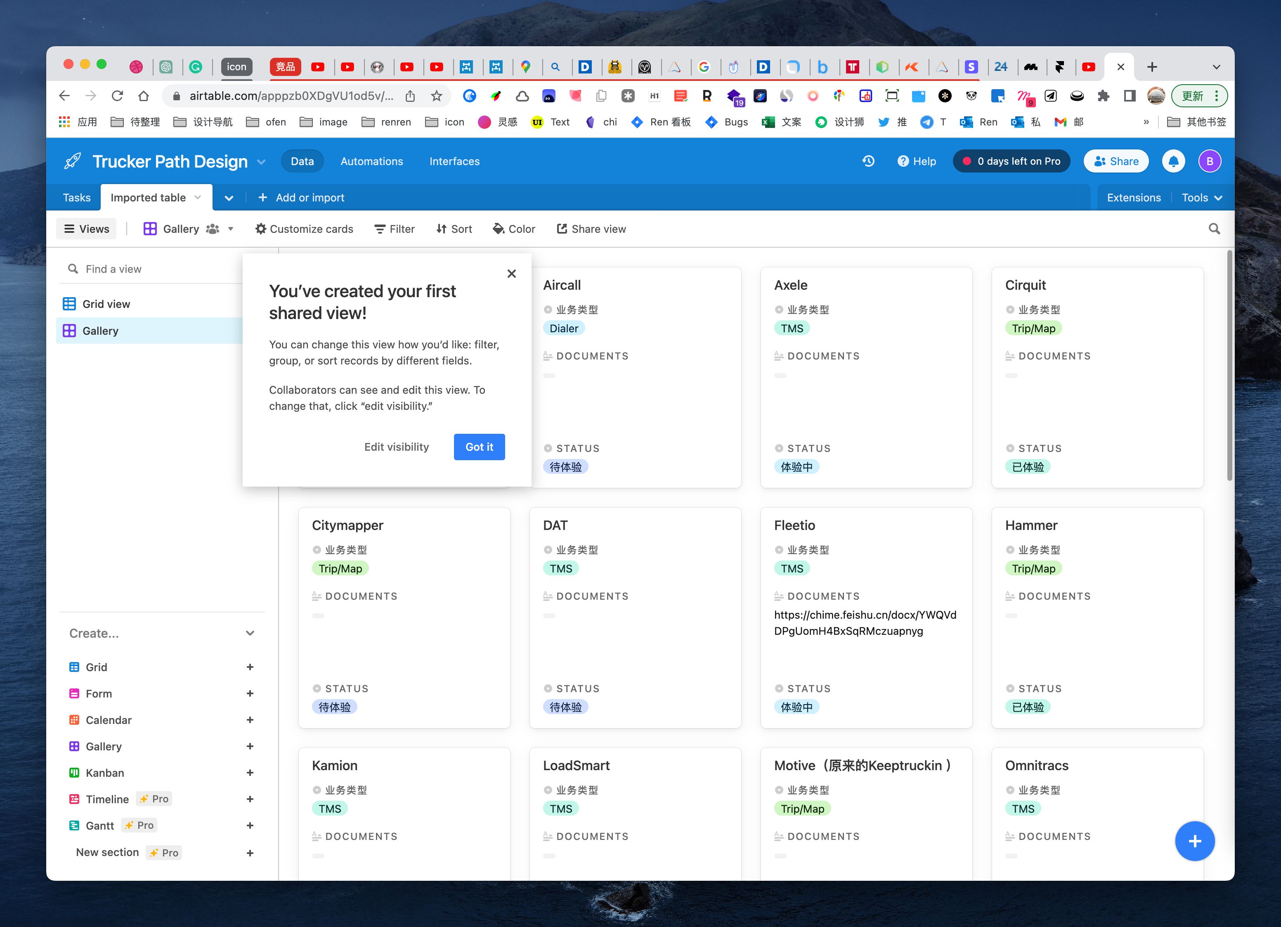The height and width of the screenshot is (927, 1281).
Task: Open the Automations tab
Action: click(x=372, y=161)
